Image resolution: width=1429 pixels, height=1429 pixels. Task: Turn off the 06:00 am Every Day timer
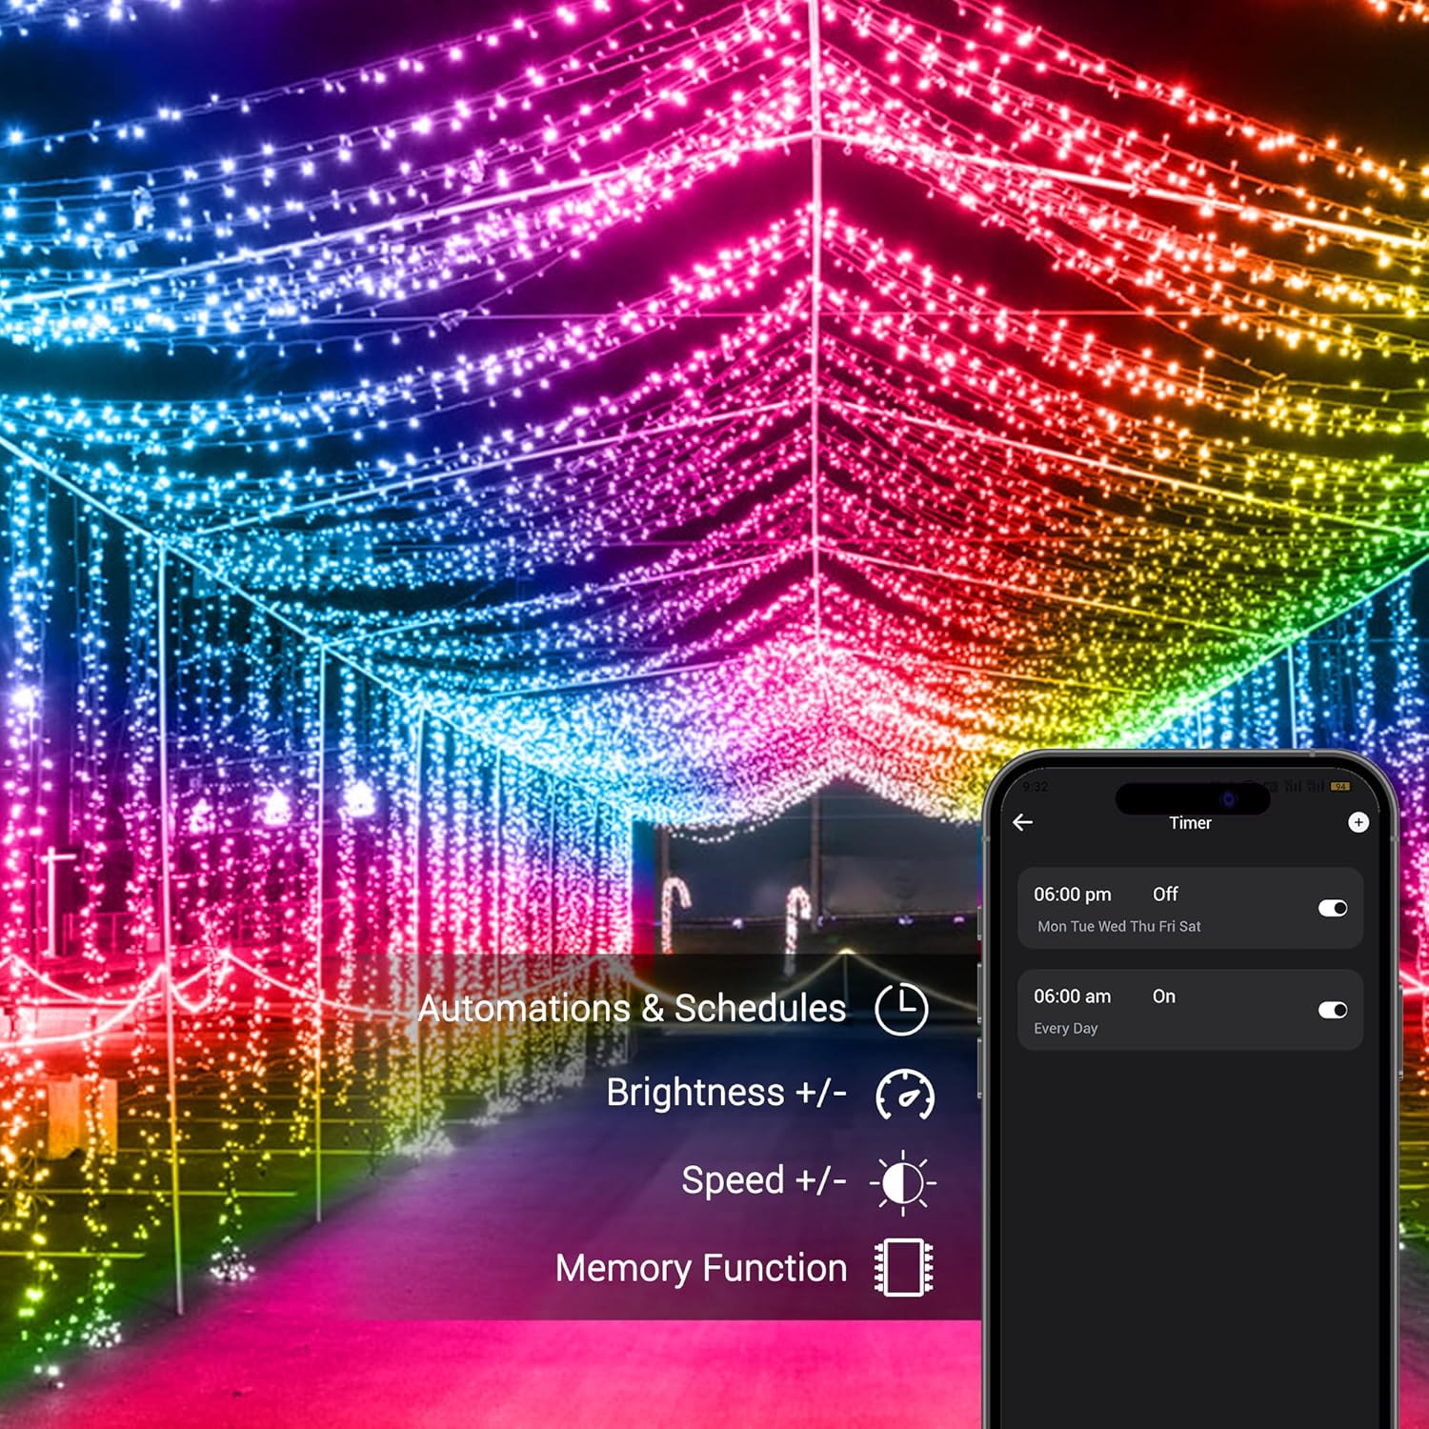[1331, 1009]
